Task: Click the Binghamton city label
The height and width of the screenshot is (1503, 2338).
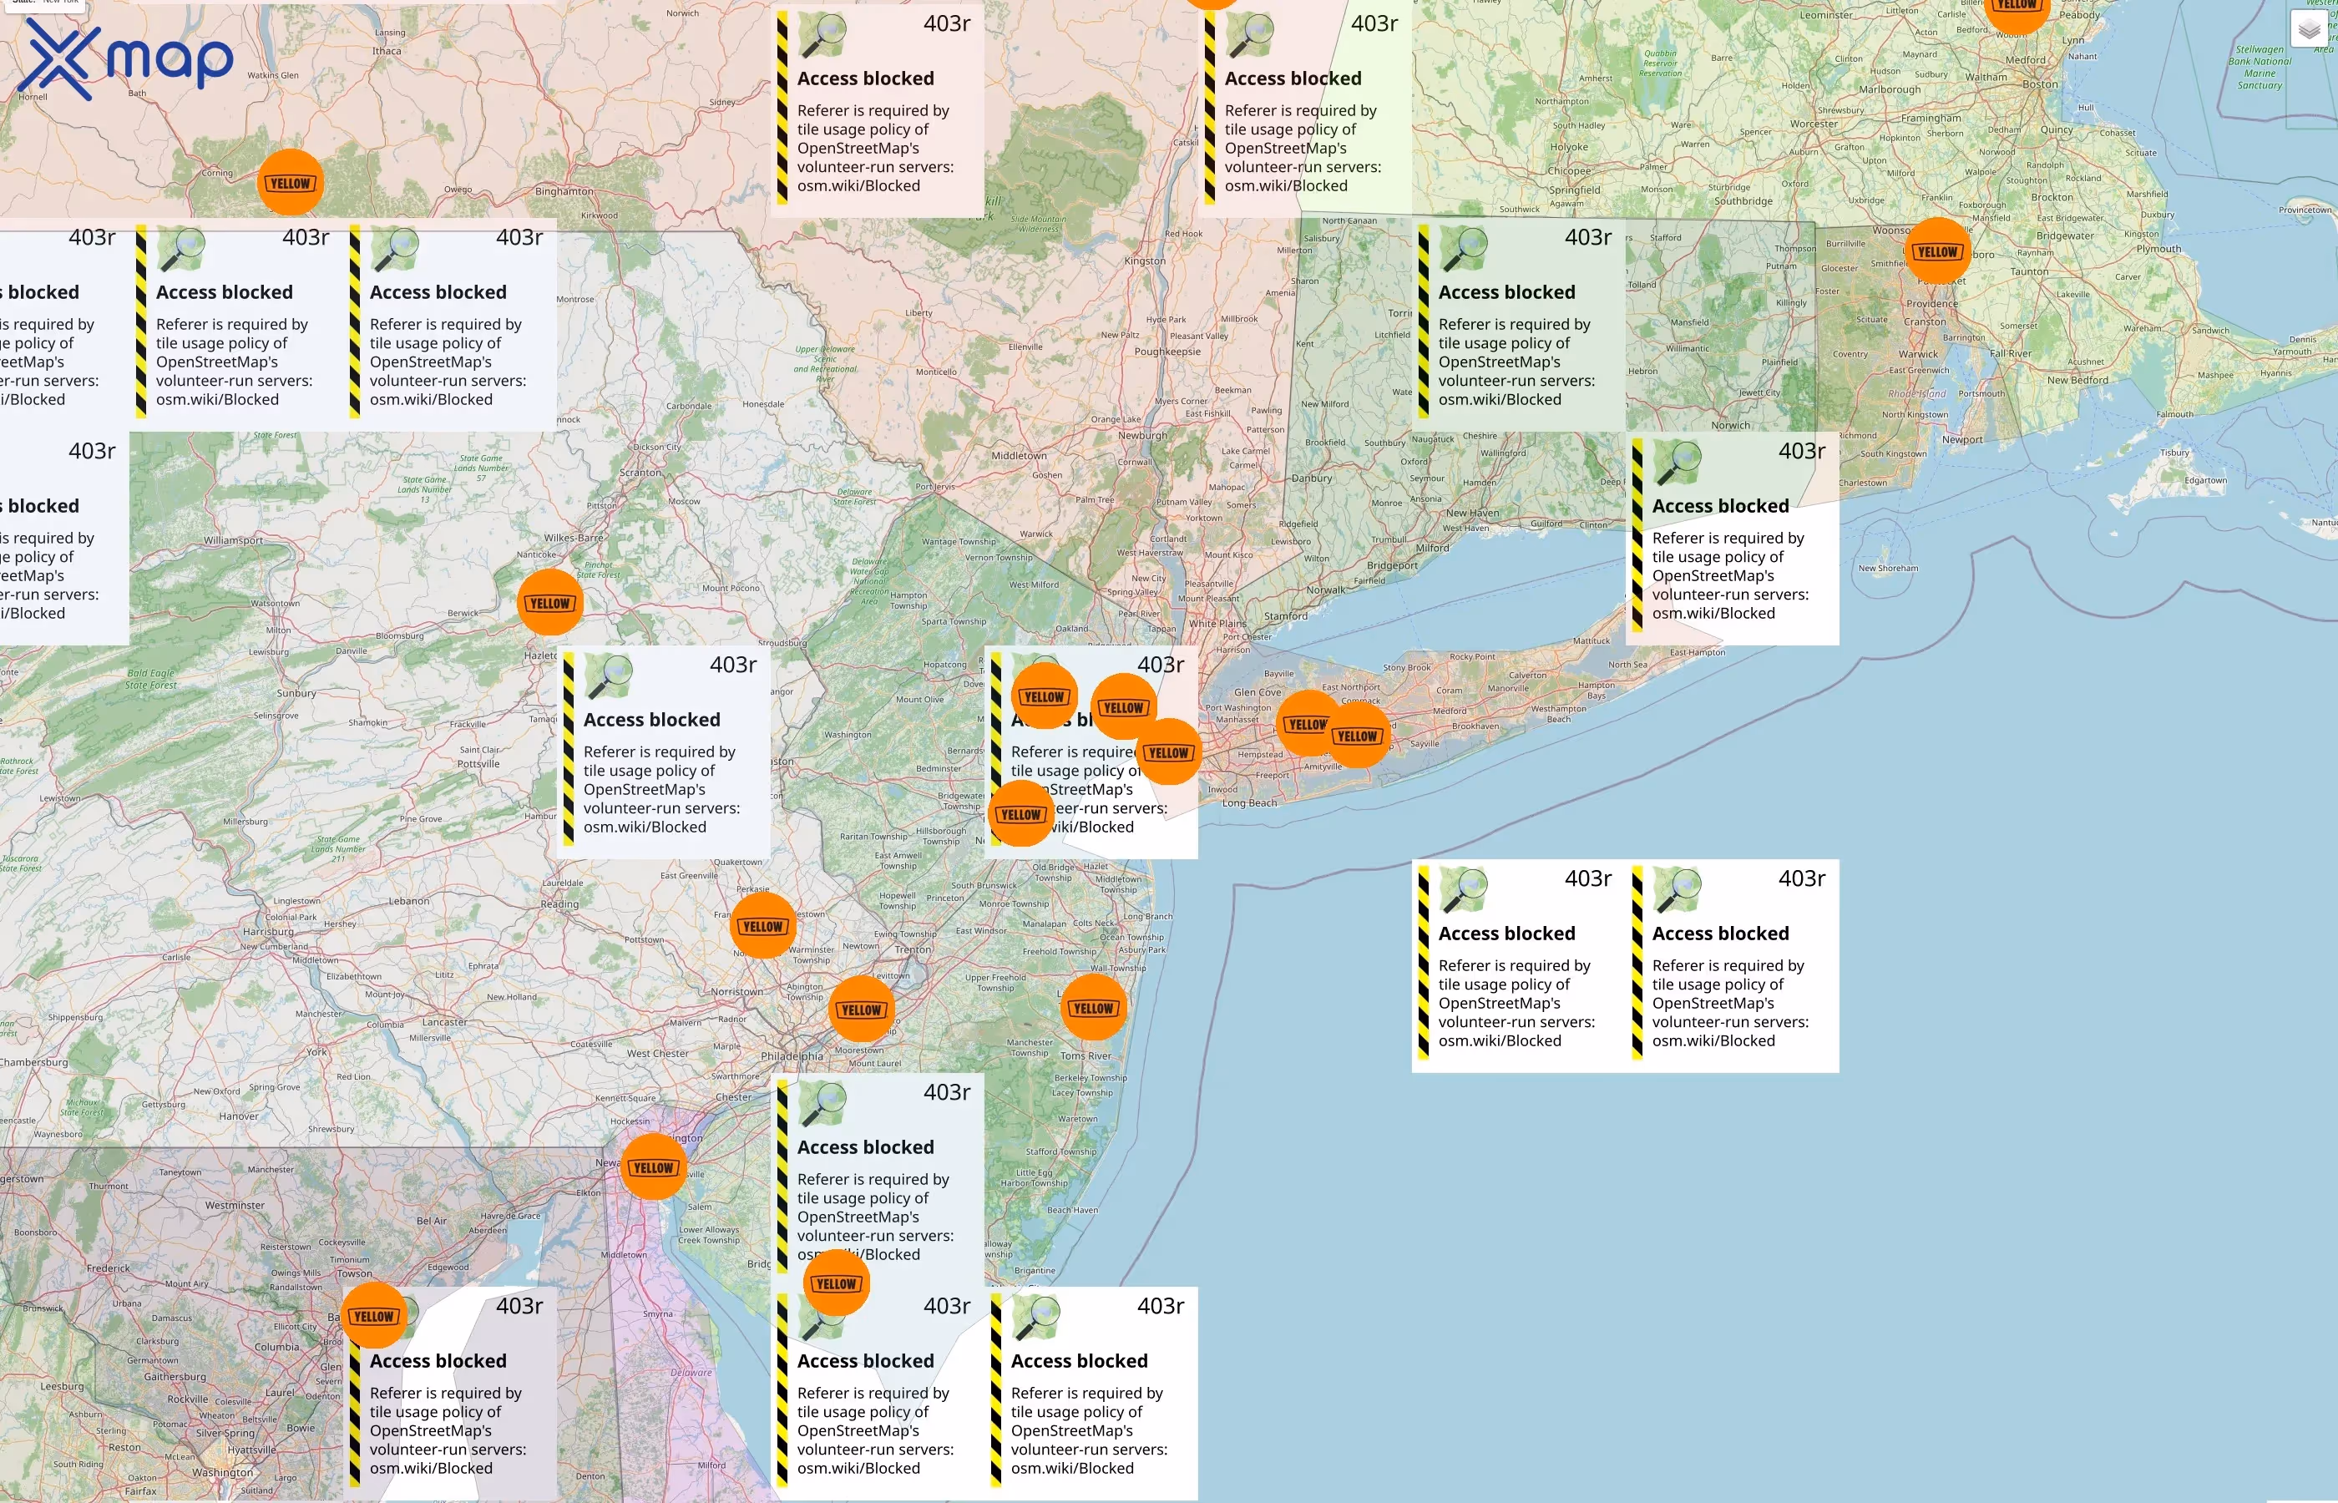Action: click(x=564, y=191)
